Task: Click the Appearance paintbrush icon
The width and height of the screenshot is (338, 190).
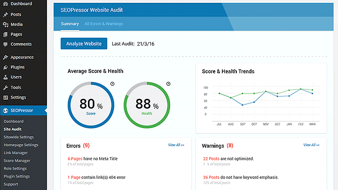Action: [5, 57]
